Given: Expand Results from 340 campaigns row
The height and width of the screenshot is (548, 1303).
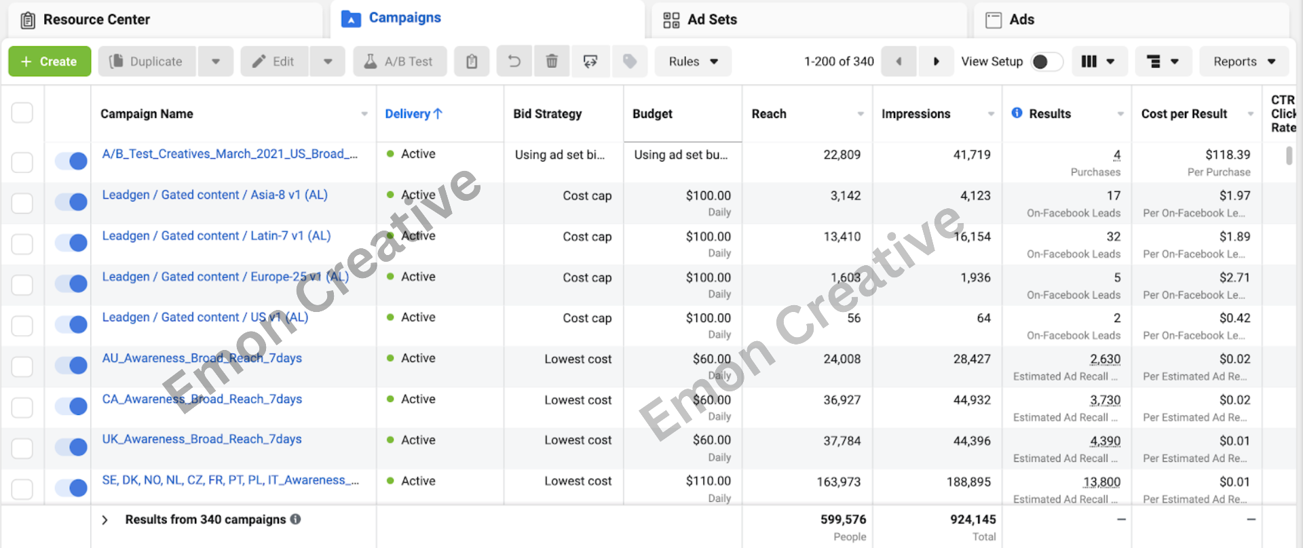Looking at the screenshot, I should coord(105,520).
